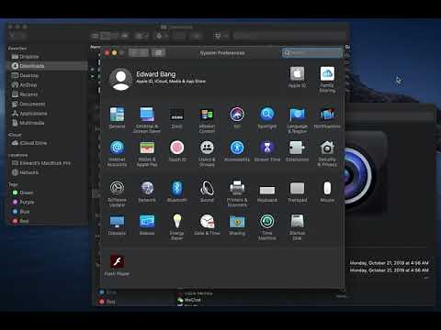Open Displays preferences

click(117, 225)
